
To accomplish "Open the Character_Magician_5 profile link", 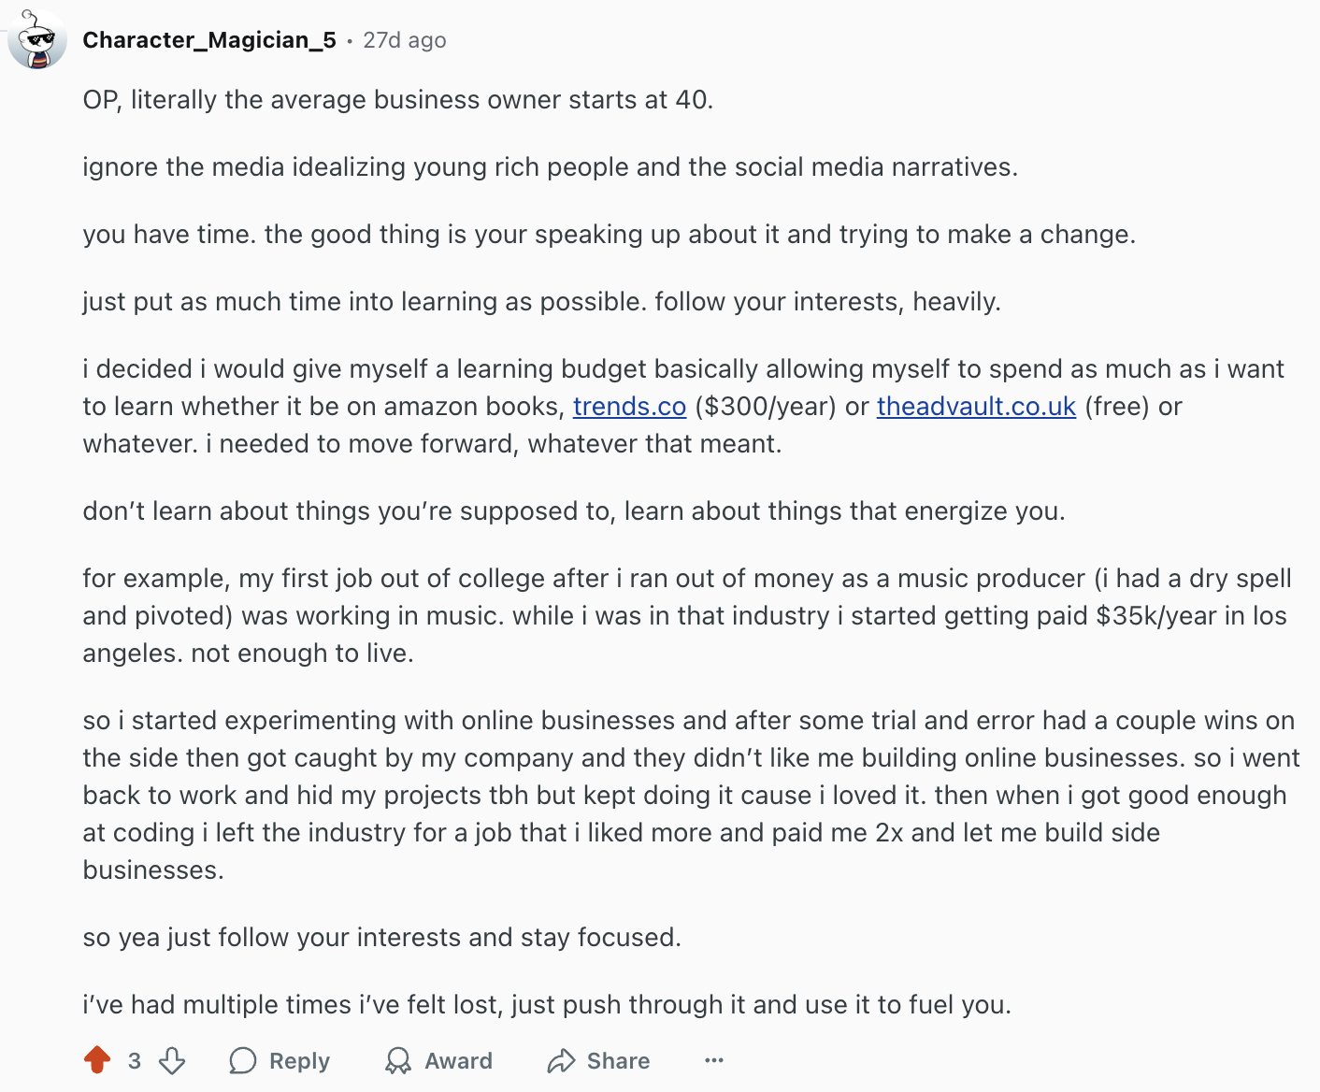I will 209,40.
